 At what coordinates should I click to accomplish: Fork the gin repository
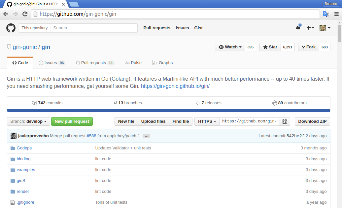tap(309, 47)
